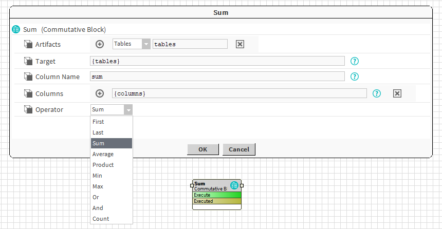The width and height of the screenshot is (442, 229).
Task: Click the Target input field
Action: [x=217, y=61]
